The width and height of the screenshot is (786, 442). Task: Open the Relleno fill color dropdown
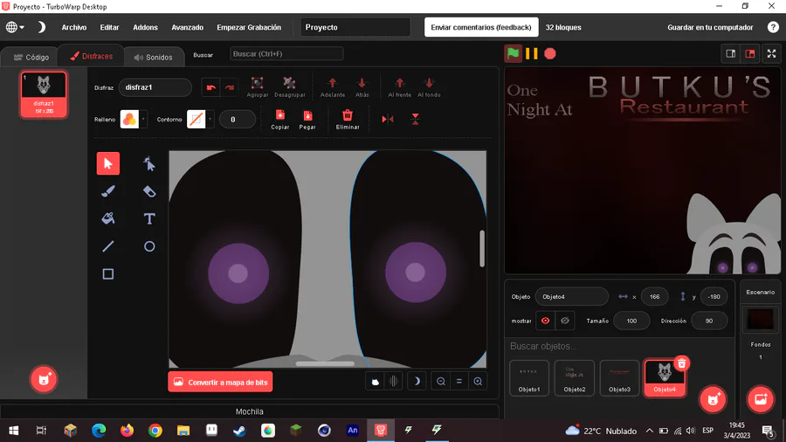(x=143, y=120)
